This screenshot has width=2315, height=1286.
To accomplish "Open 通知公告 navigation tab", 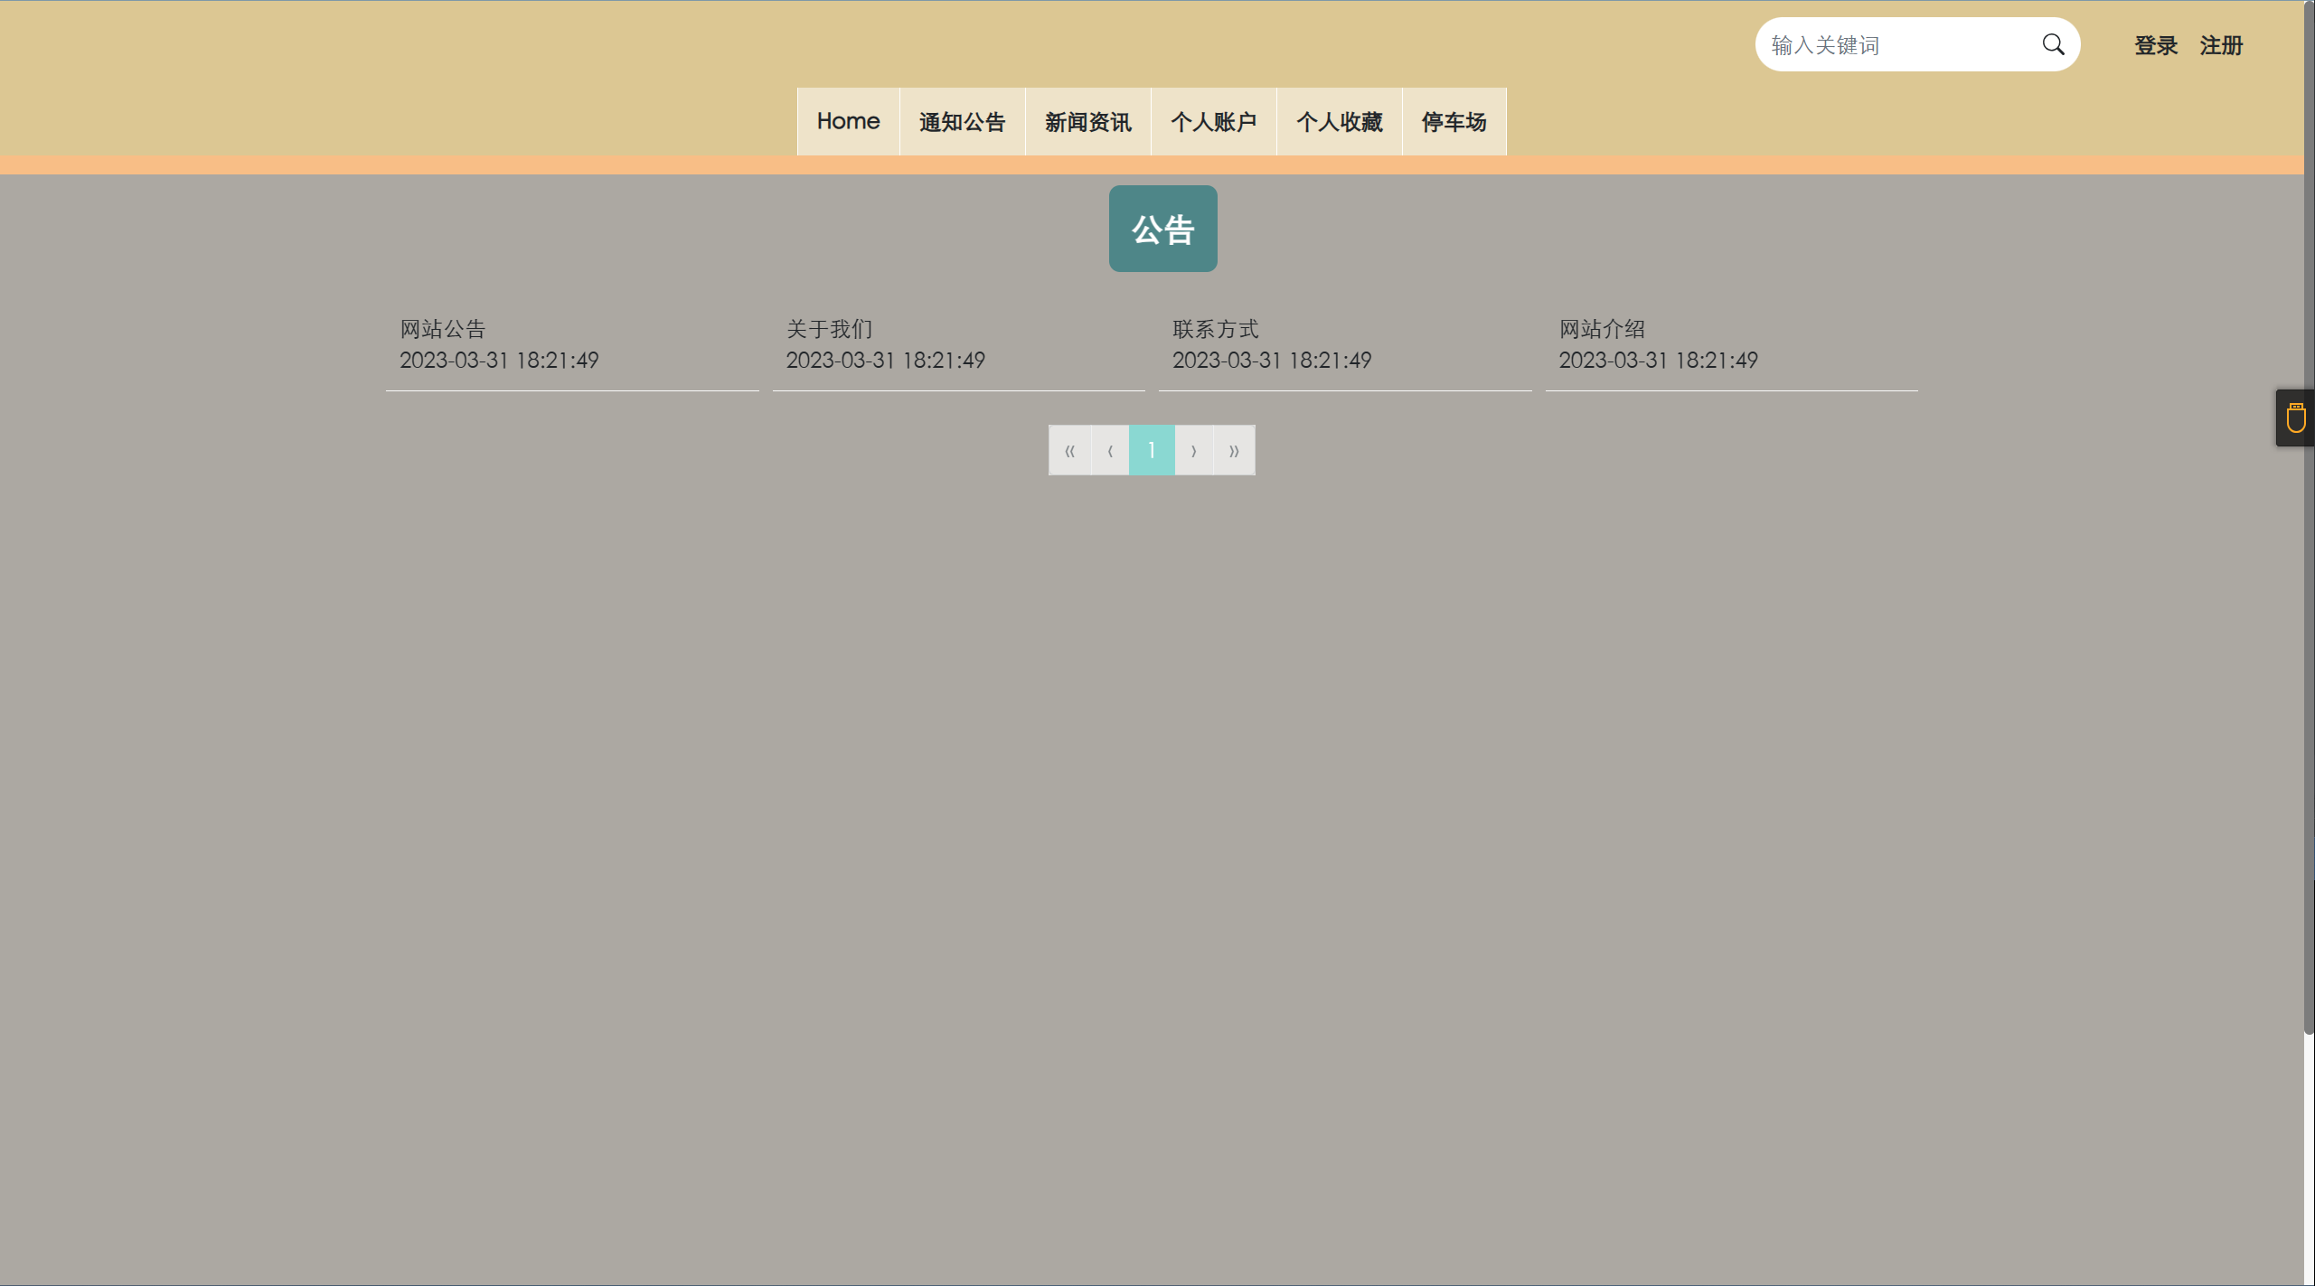I will [962, 121].
